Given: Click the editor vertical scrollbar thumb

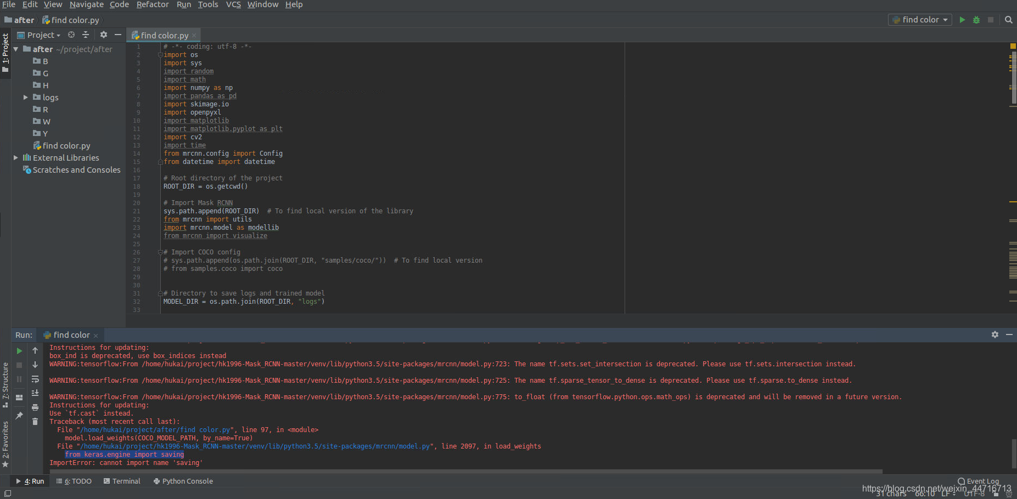Looking at the screenshot, I should (x=1014, y=76).
